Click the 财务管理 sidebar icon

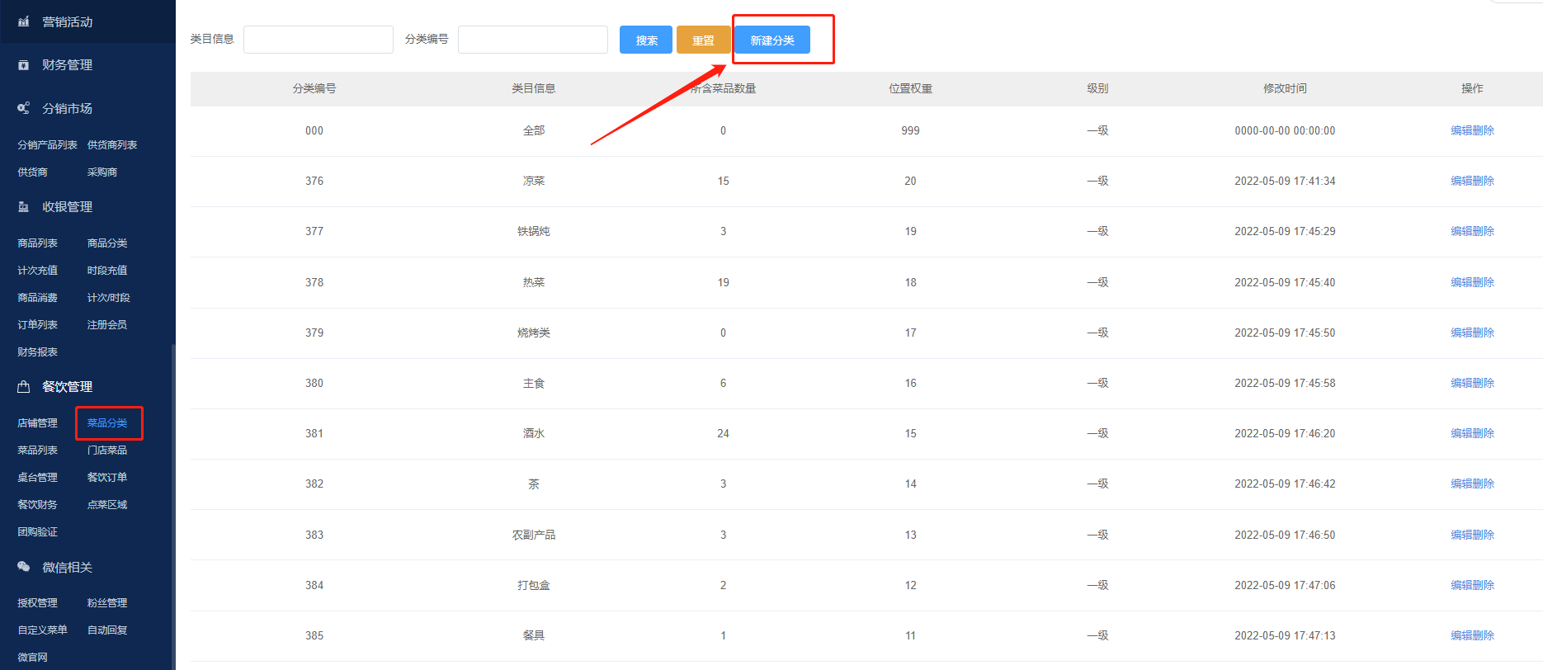(23, 65)
